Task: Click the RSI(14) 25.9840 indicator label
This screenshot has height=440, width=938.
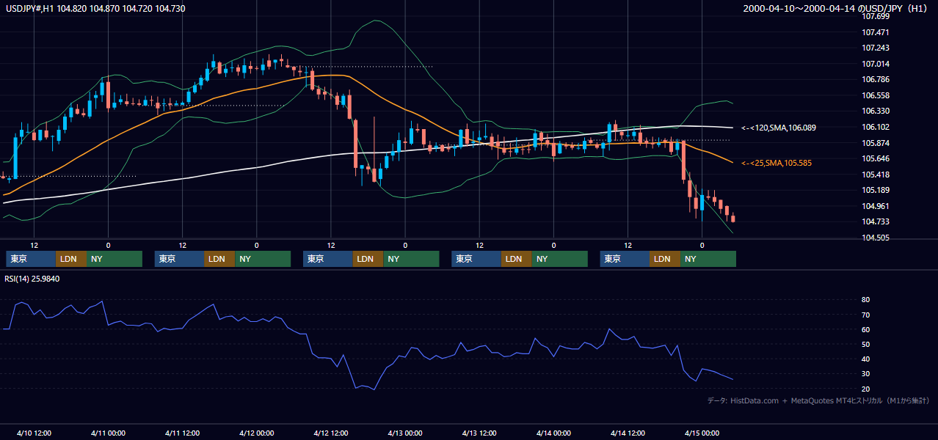Action: [x=32, y=279]
